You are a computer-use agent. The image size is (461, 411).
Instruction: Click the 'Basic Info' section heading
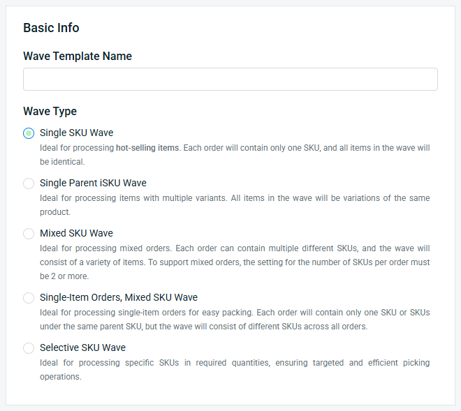click(x=51, y=28)
